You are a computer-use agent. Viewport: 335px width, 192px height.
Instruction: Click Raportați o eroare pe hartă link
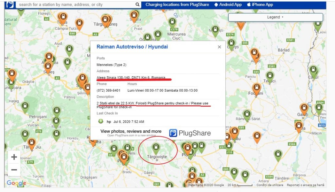(305, 185)
